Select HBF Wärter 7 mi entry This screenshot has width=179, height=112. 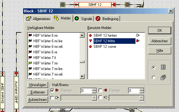[45, 63]
